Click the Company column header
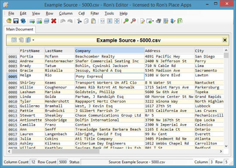Viewport: 236px width, 168px height. click(110, 51)
